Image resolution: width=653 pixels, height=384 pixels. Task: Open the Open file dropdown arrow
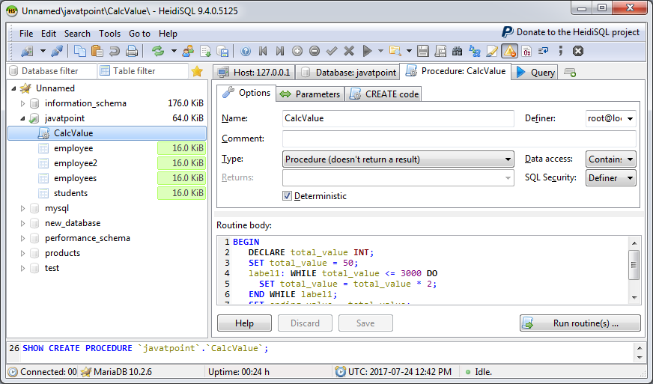tap(409, 51)
